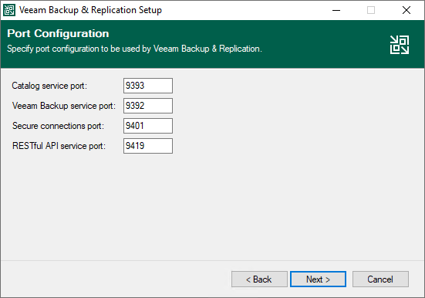Screen dimensions: 425x298
Task: Click the 'Port Configuration' heading
Action: (58, 33)
